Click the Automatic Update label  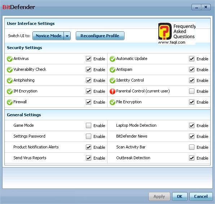132,58
